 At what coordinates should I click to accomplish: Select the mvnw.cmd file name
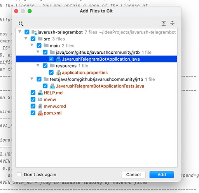(55, 106)
